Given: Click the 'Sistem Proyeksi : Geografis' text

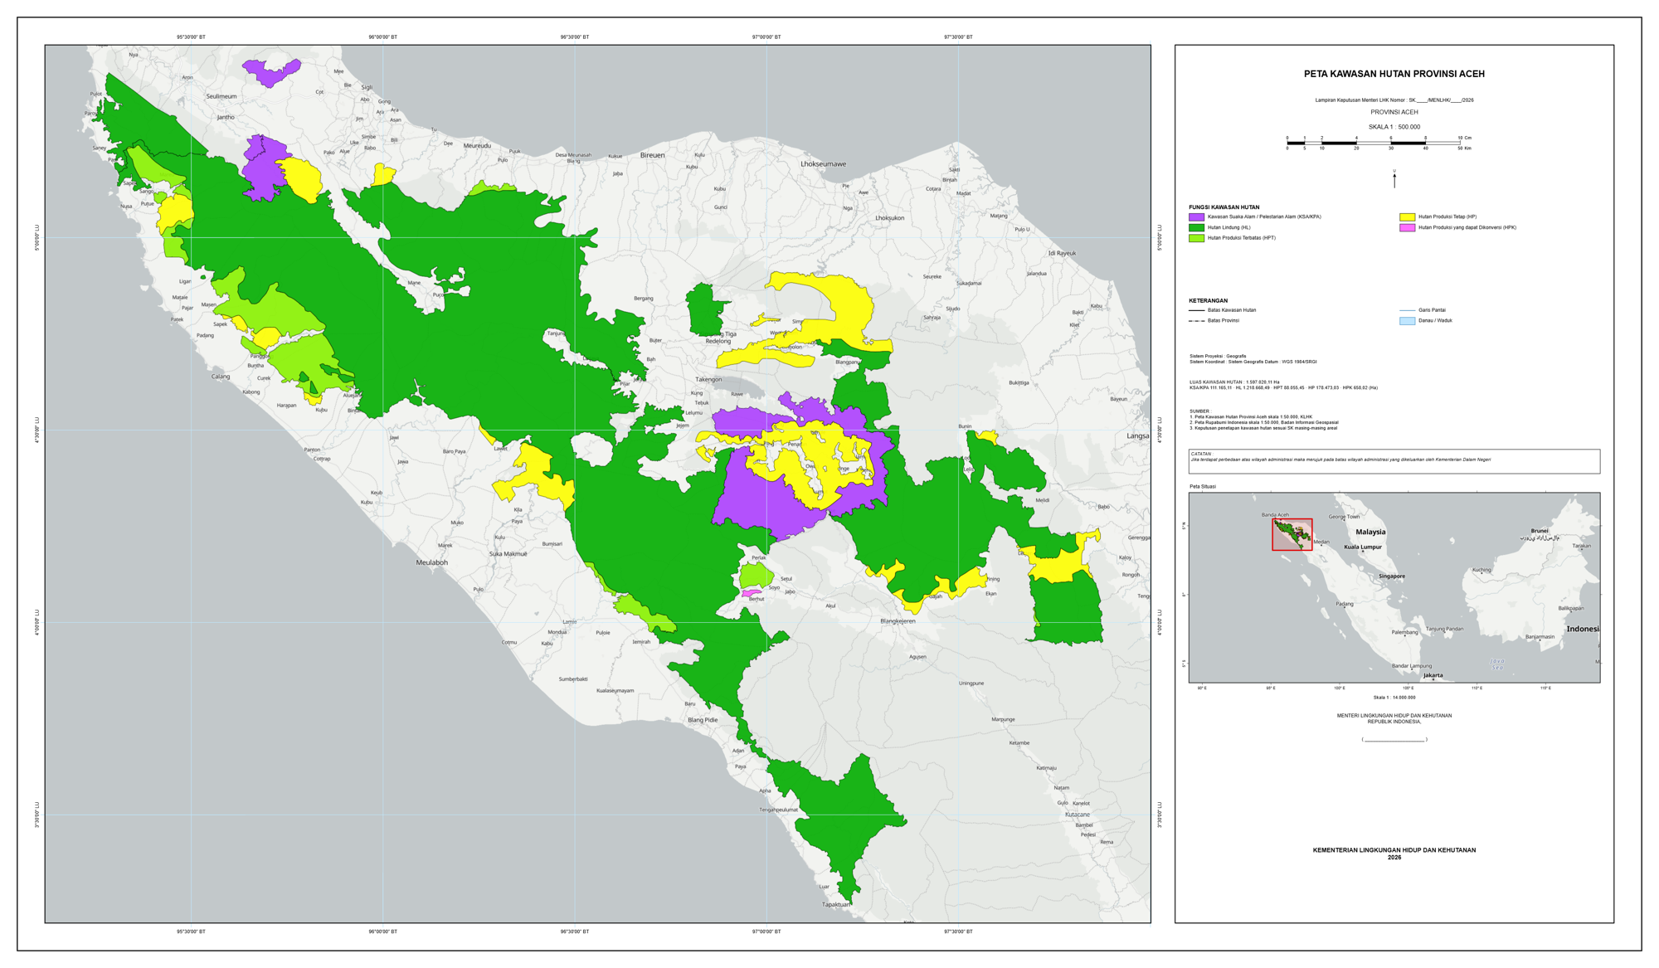Looking at the screenshot, I should coord(1218,356).
